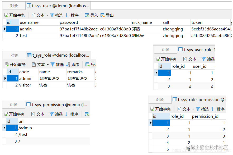233x155 pixels.
Task: Switch to Objects (对象) tab beside t_sys_user
Action: tap(14, 6)
